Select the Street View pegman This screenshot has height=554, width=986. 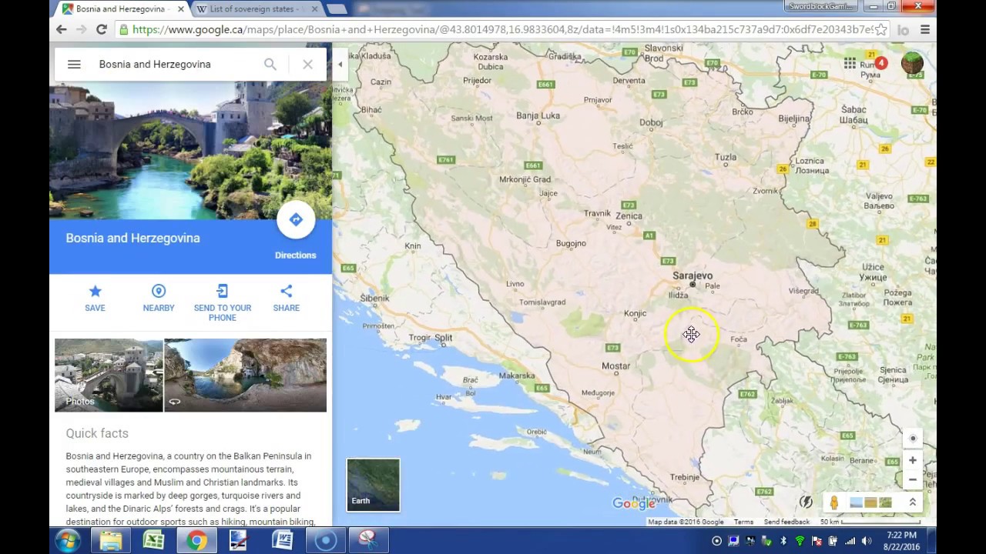(834, 502)
